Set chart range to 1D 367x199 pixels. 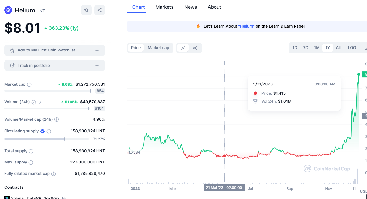click(x=295, y=48)
